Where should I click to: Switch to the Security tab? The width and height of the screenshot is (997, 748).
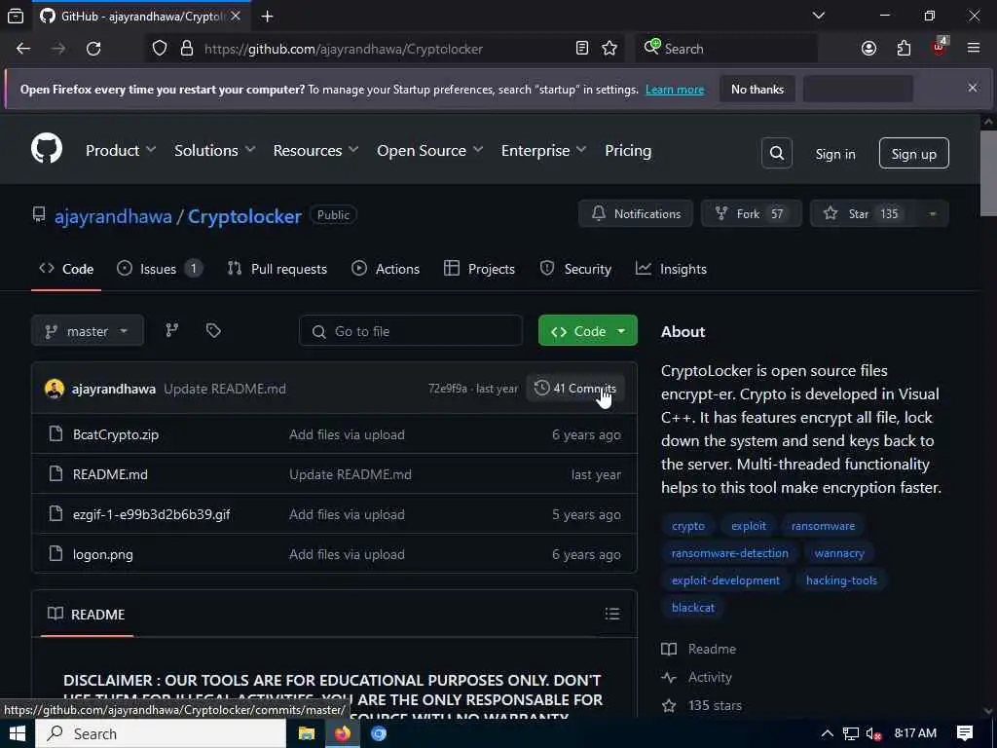pyautogui.click(x=575, y=269)
